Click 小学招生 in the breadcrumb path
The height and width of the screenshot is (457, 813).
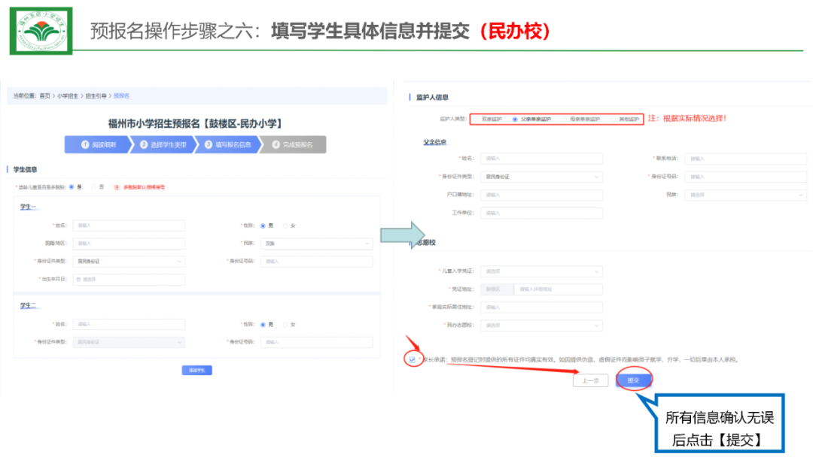pos(68,96)
